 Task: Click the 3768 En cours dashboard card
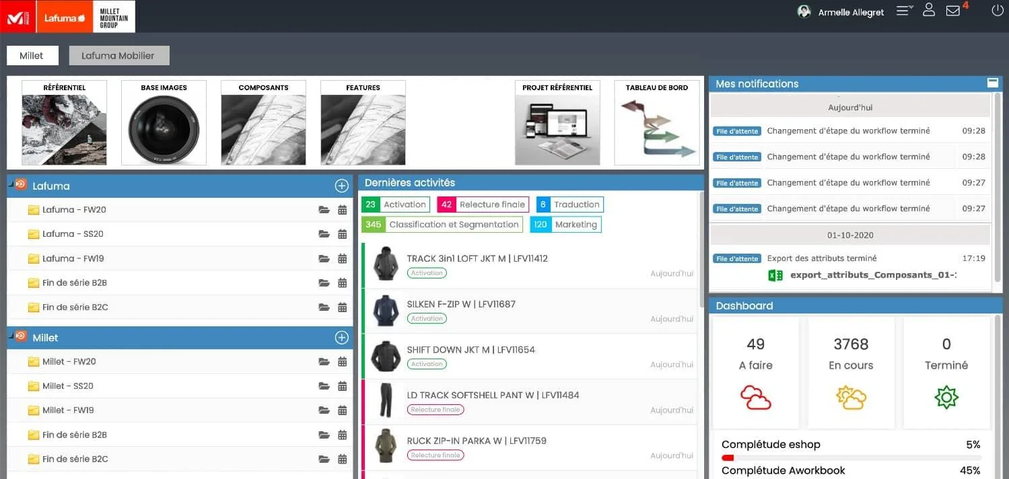coord(851,373)
